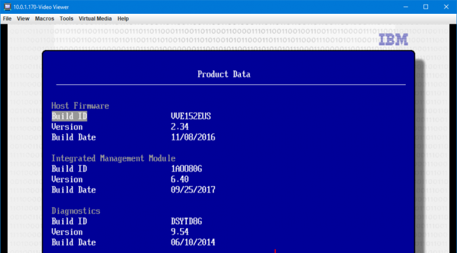Screen dimensions: 457x253
Task: Click the IBM logo
Action: click(393, 39)
